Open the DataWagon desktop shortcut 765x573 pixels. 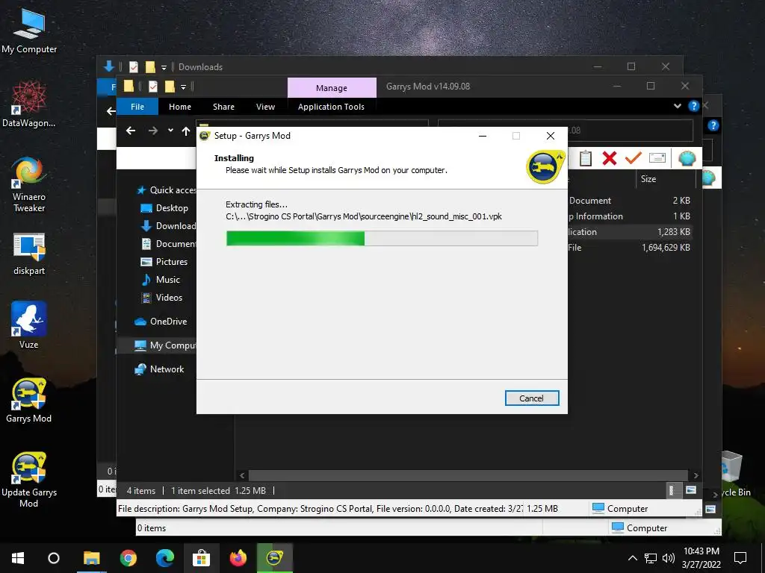pyautogui.click(x=29, y=104)
